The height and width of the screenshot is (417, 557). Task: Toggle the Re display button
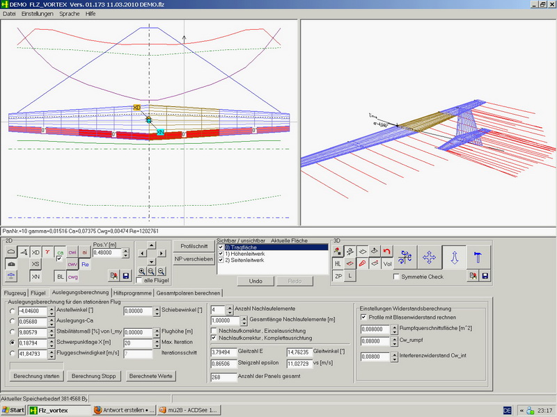click(85, 264)
